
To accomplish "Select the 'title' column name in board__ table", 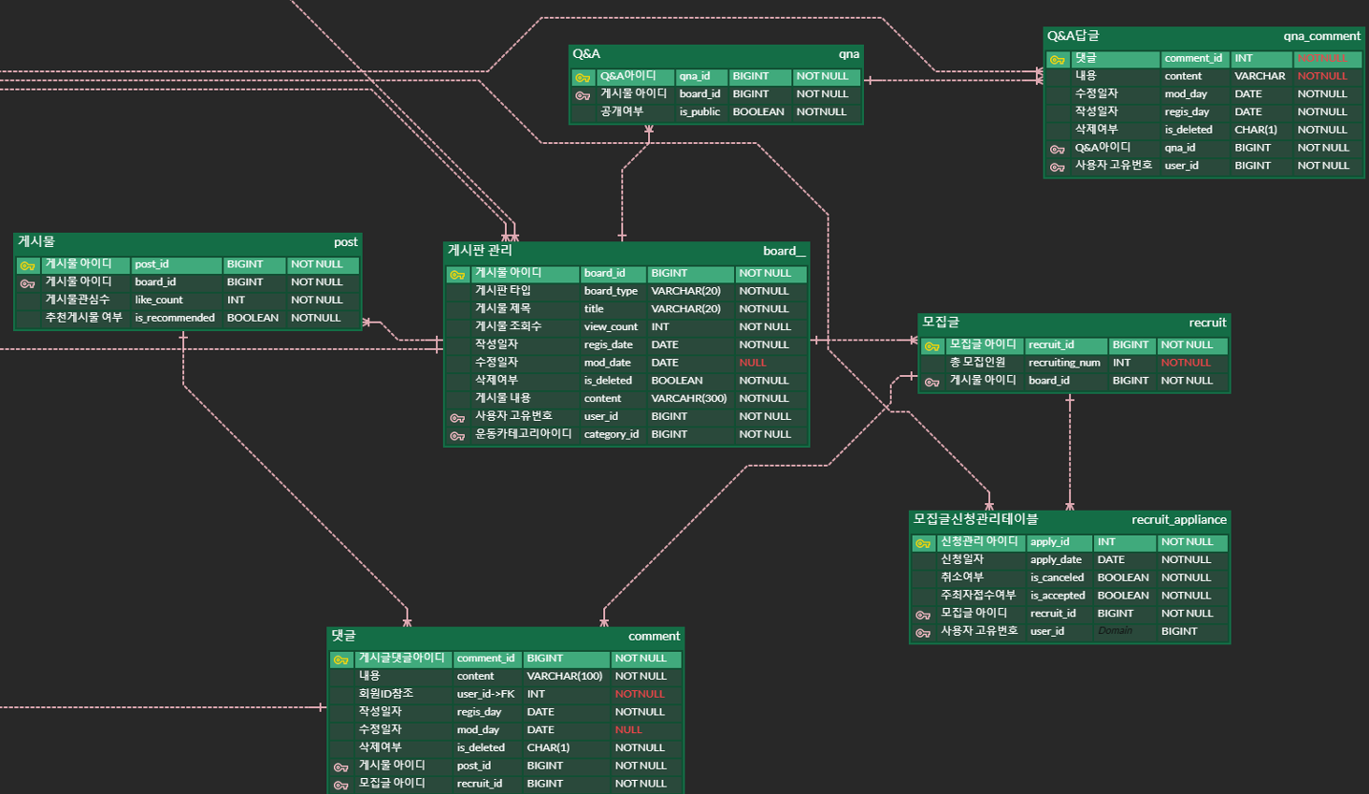I will coord(594,309).
